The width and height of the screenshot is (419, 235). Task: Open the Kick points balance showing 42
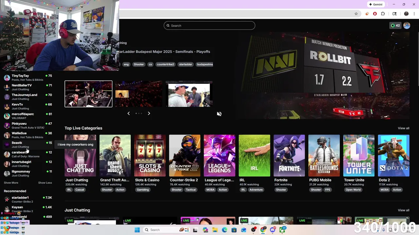[x=395, y=25]
